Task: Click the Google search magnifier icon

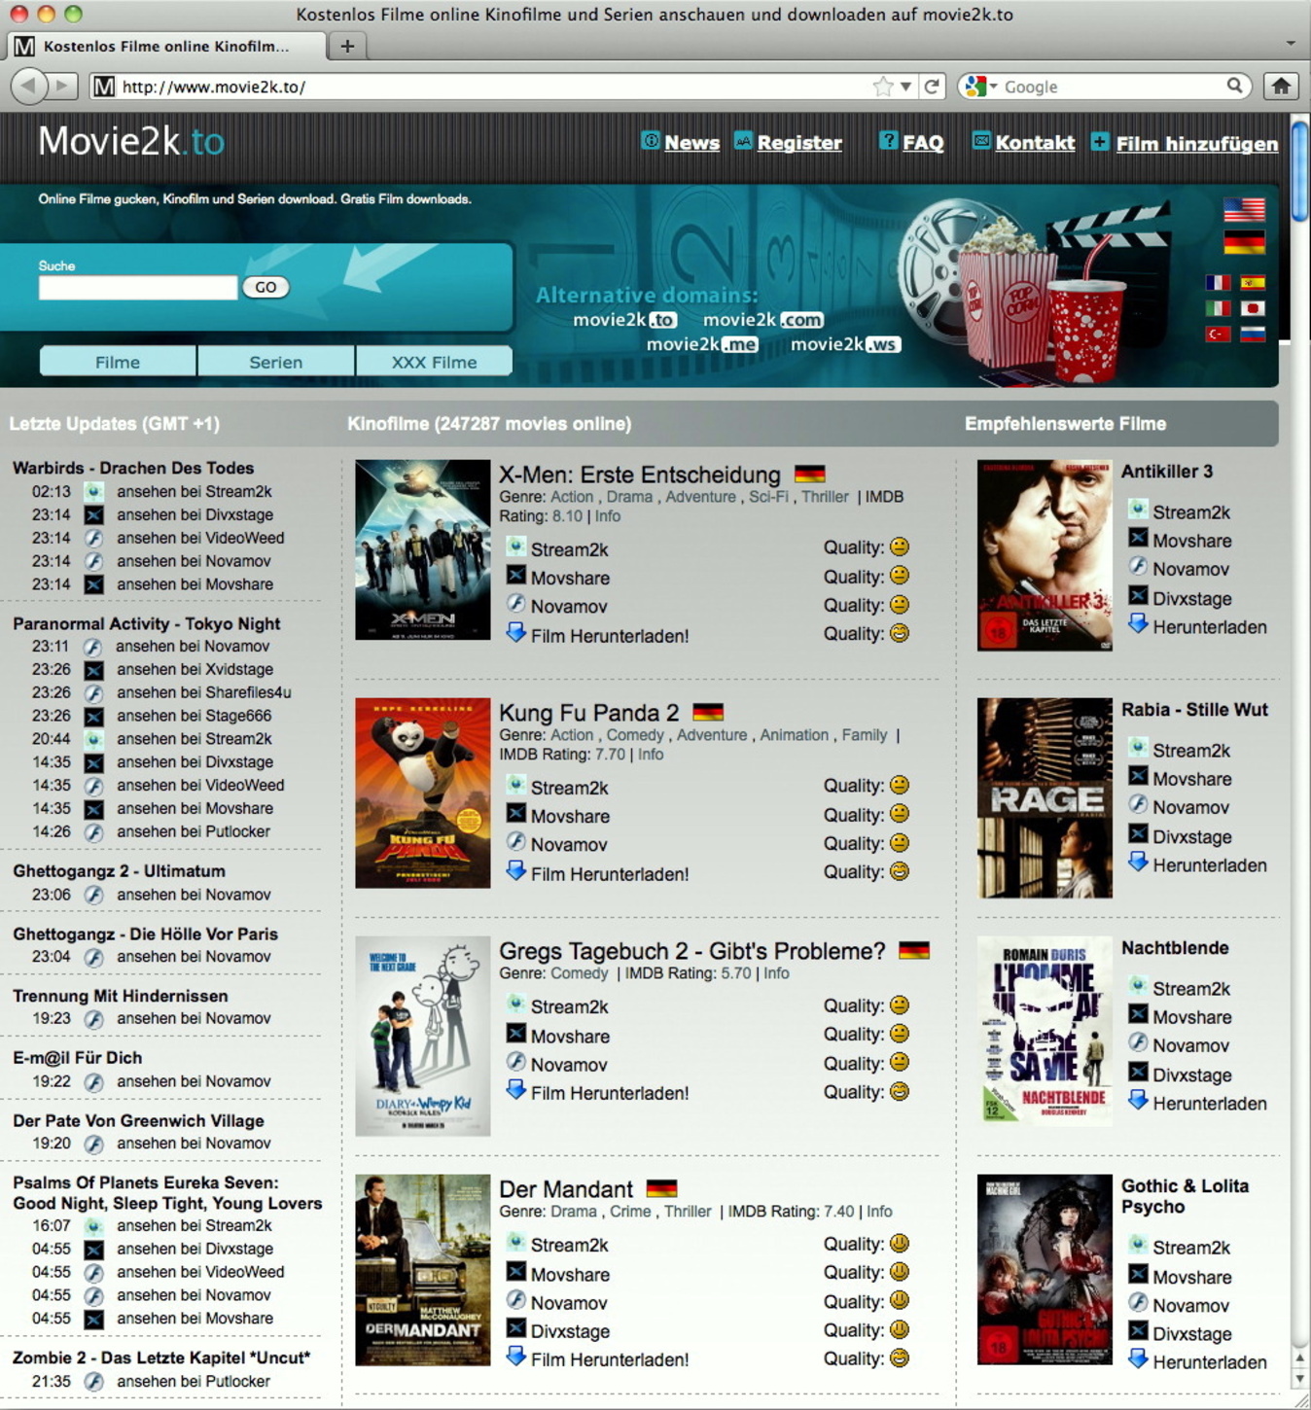Action: [1234, 86]
